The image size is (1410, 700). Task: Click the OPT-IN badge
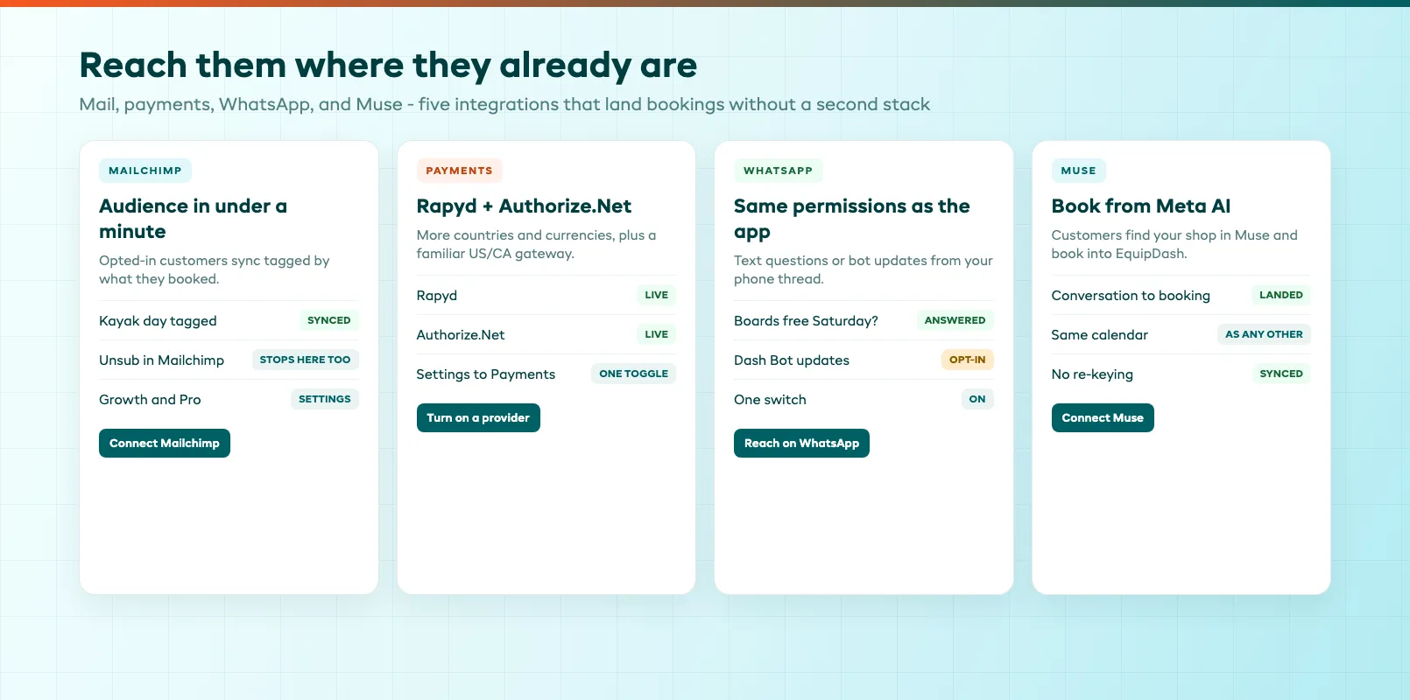pos(968,360)
